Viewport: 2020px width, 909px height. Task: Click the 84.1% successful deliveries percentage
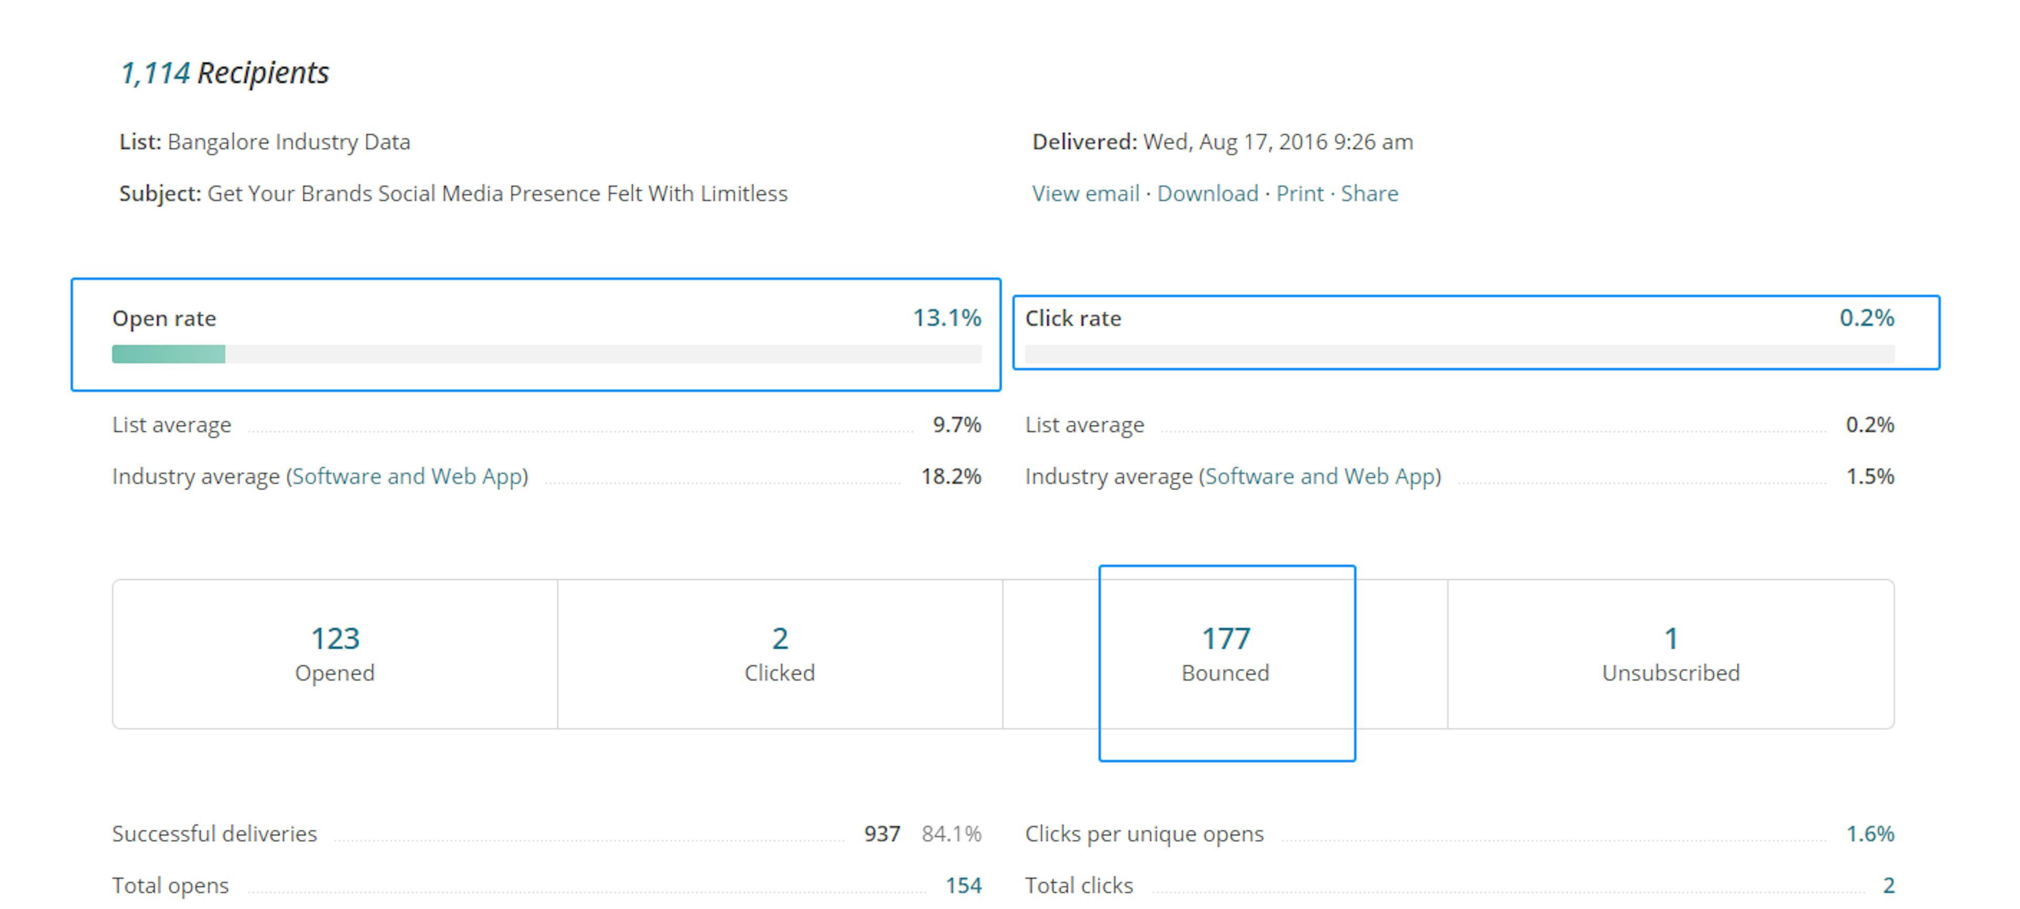pyautogui.click(x=951, y=833)
